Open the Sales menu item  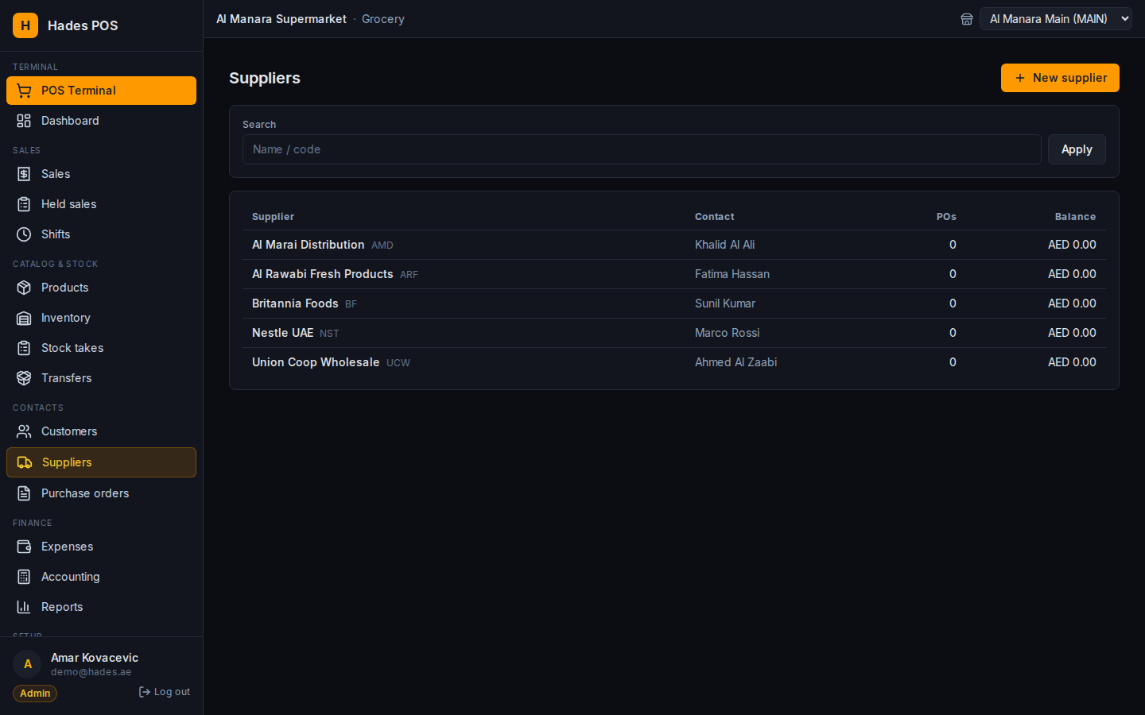[101, 174]
